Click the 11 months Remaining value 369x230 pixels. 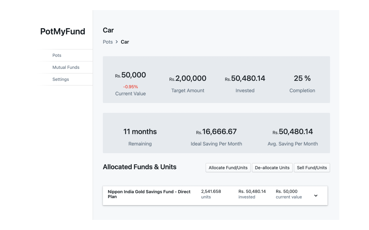click(x=140, y=132)
